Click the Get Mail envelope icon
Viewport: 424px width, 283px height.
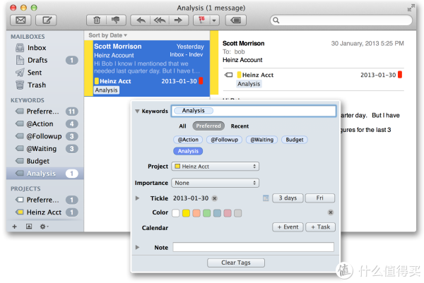[x=22, y=20]
